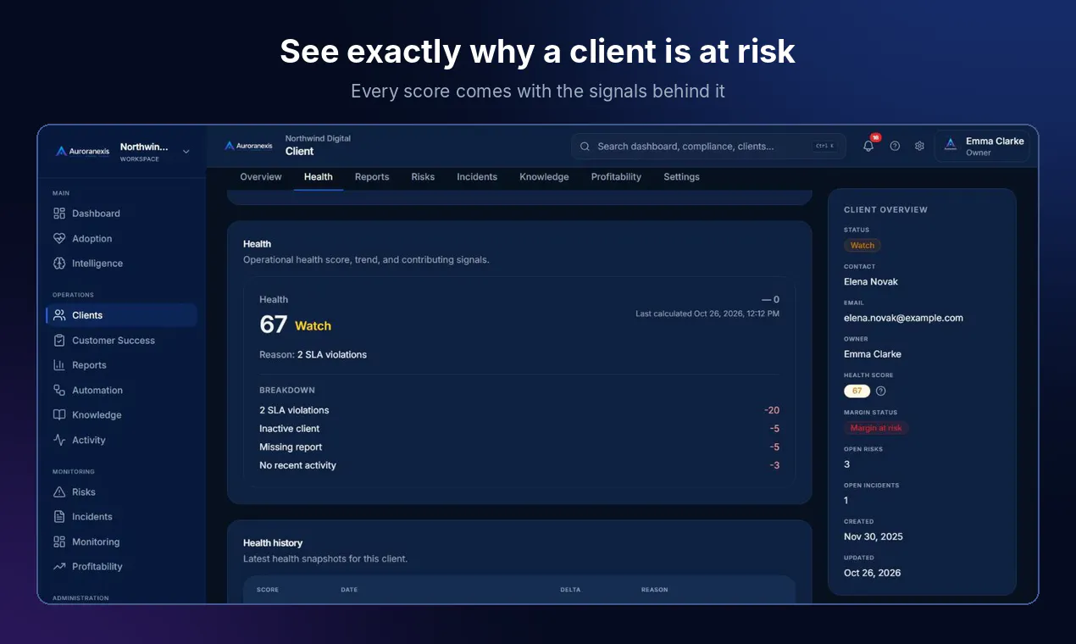Open Dashboard from the sidebar
This screenshot has height=644, width=1076.
tap(121, 214)
